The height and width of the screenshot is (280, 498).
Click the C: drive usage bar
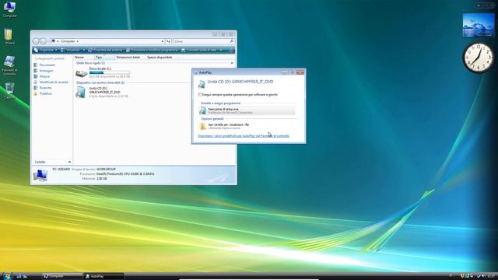110,72
